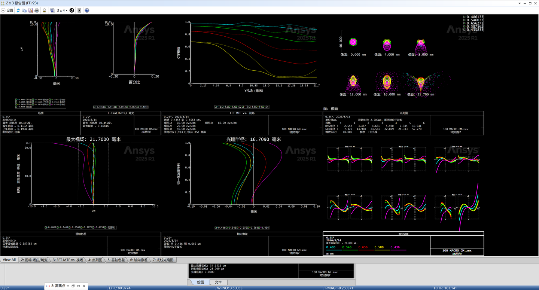The height and width of the screenshot is (290, 539).
Task: Select the 文本 tab in lower window
Action: pyautogui.click(x=218, y=282)
